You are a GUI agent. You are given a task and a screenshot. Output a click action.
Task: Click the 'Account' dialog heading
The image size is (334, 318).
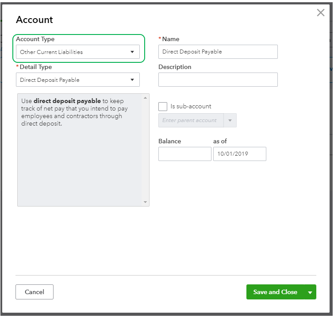click(x=35, y=20)
